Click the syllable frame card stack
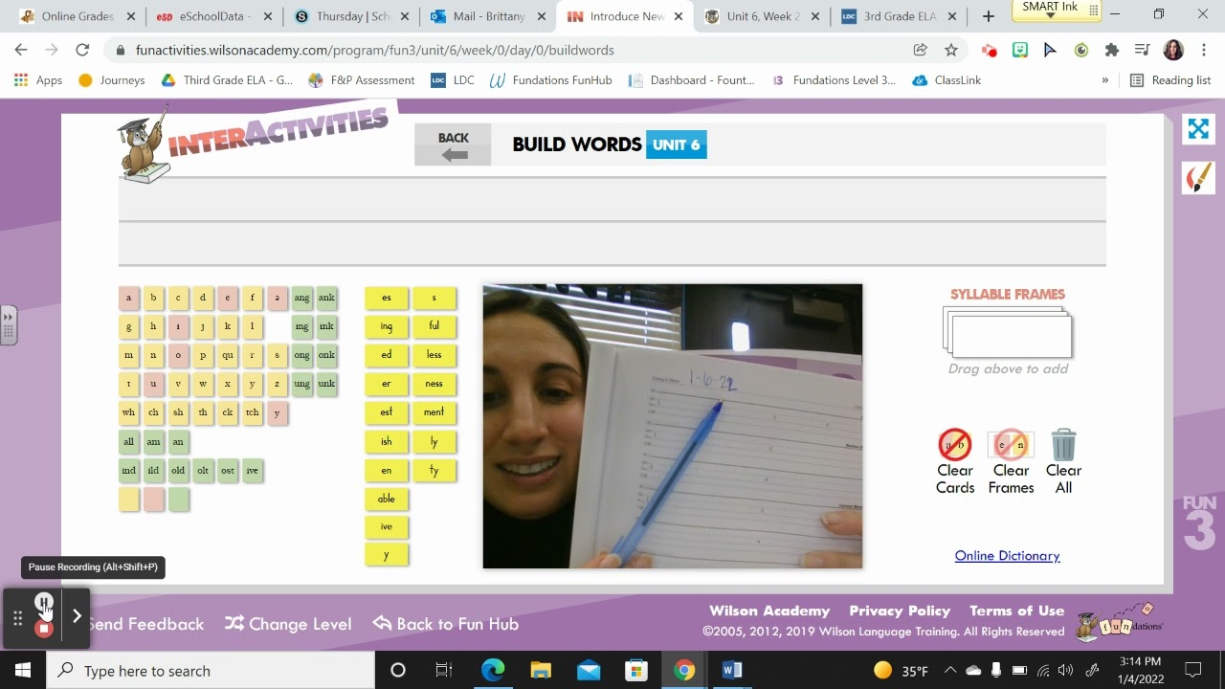Screen dimensions: 1225x689 1008,332
